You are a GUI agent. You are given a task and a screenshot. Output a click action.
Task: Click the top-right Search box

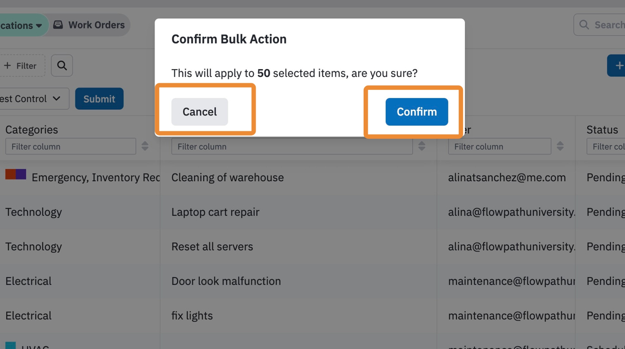pyautogui.click(x=599, y=25)
